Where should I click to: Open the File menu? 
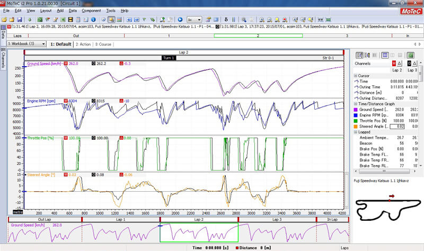(x=6, y=11)
